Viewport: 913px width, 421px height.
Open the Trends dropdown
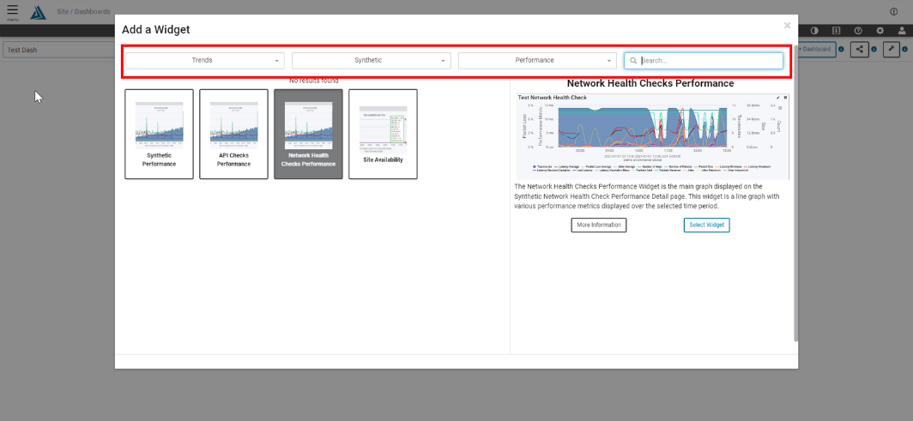(205, 61)
